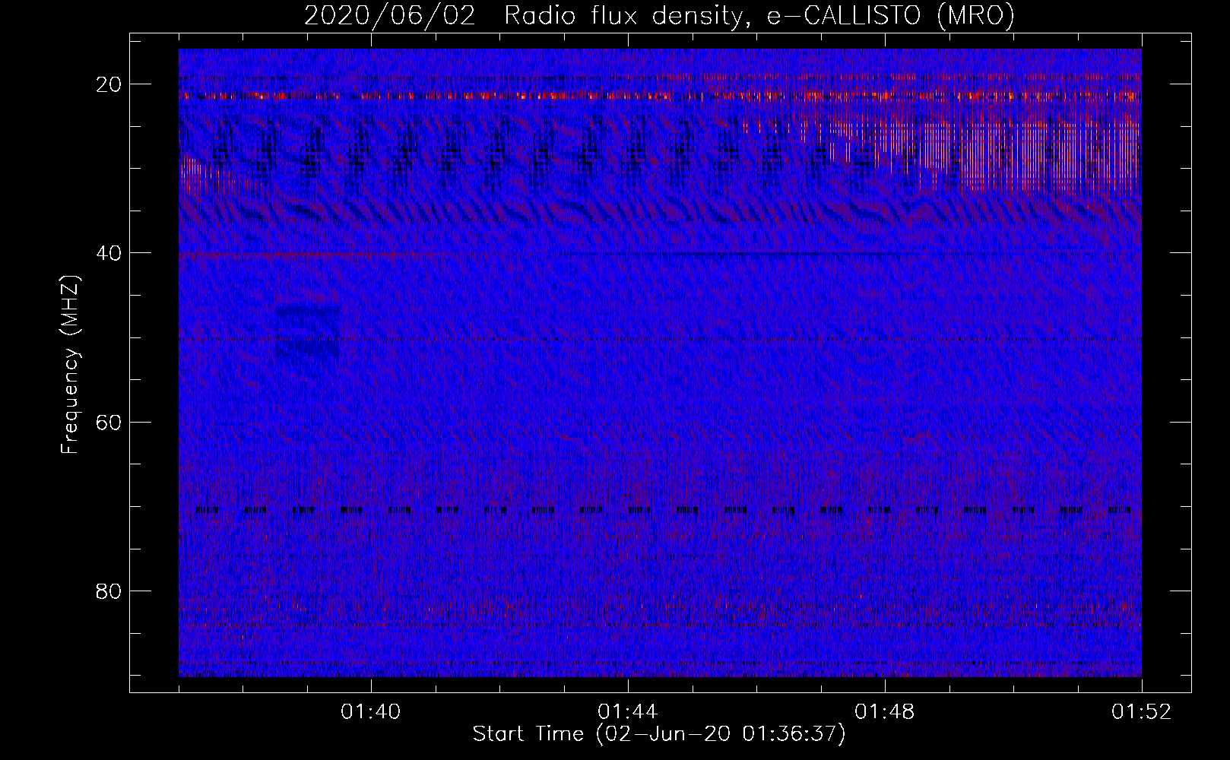Click the plot title "2020/06/02 Radio flux density, e-CALLISTO (MRO)"
1230x760 pixels.
(x=659, y=16)
